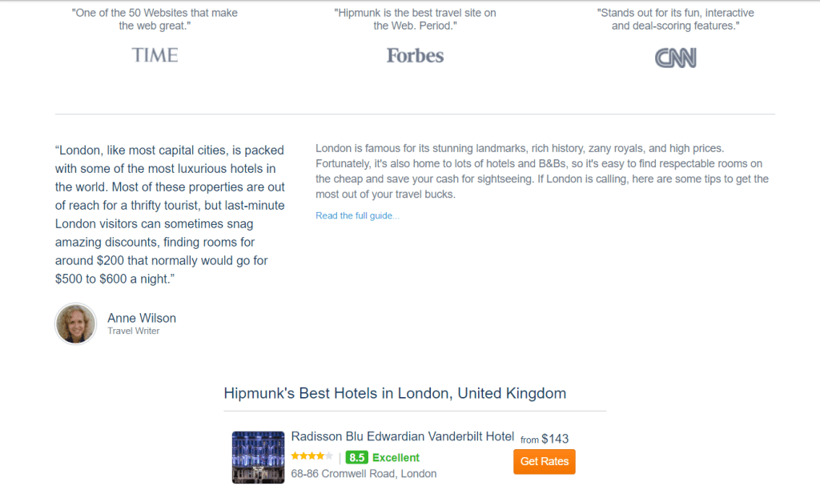Click the Radisson Blu hotel thumbnail image
The height and width of the screenshot is (486, 820).
pyautogui.click(x=259, y=457)
